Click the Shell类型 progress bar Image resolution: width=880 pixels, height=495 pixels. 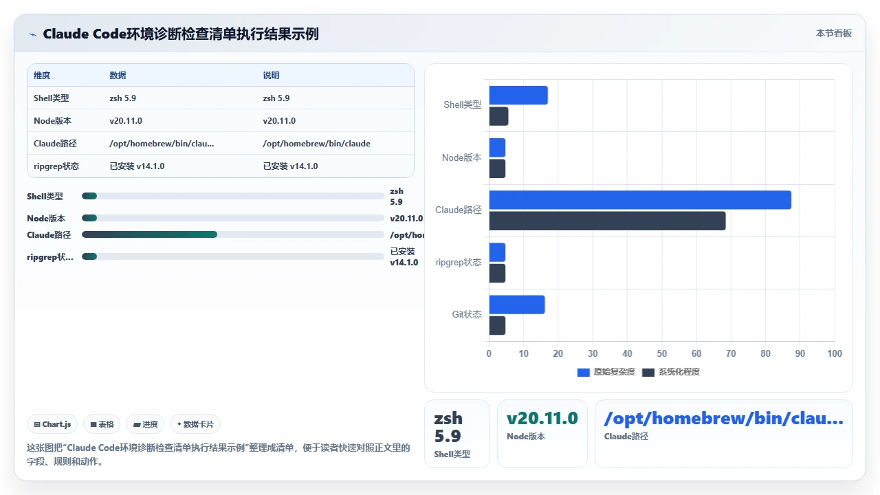[x=232, y=196]
